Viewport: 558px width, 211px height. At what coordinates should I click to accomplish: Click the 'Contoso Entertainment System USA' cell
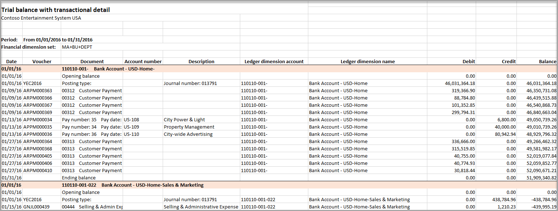pos(41,18)
